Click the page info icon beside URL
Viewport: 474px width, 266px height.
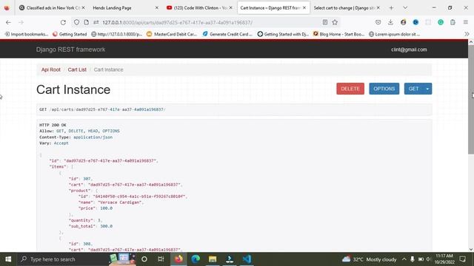point(86,22)
